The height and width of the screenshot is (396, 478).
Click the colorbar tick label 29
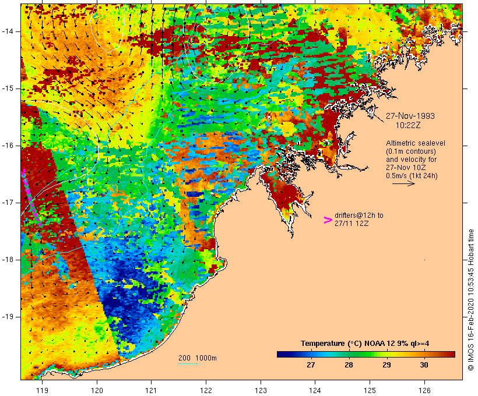point(386,365)
